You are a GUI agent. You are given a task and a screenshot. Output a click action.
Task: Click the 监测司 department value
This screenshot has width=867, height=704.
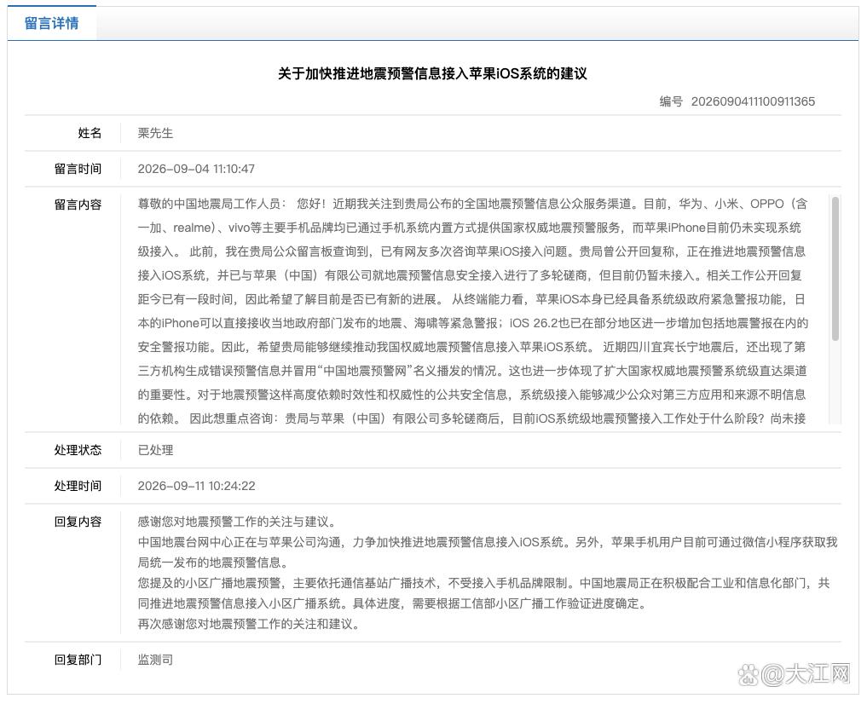click(155, 660)
